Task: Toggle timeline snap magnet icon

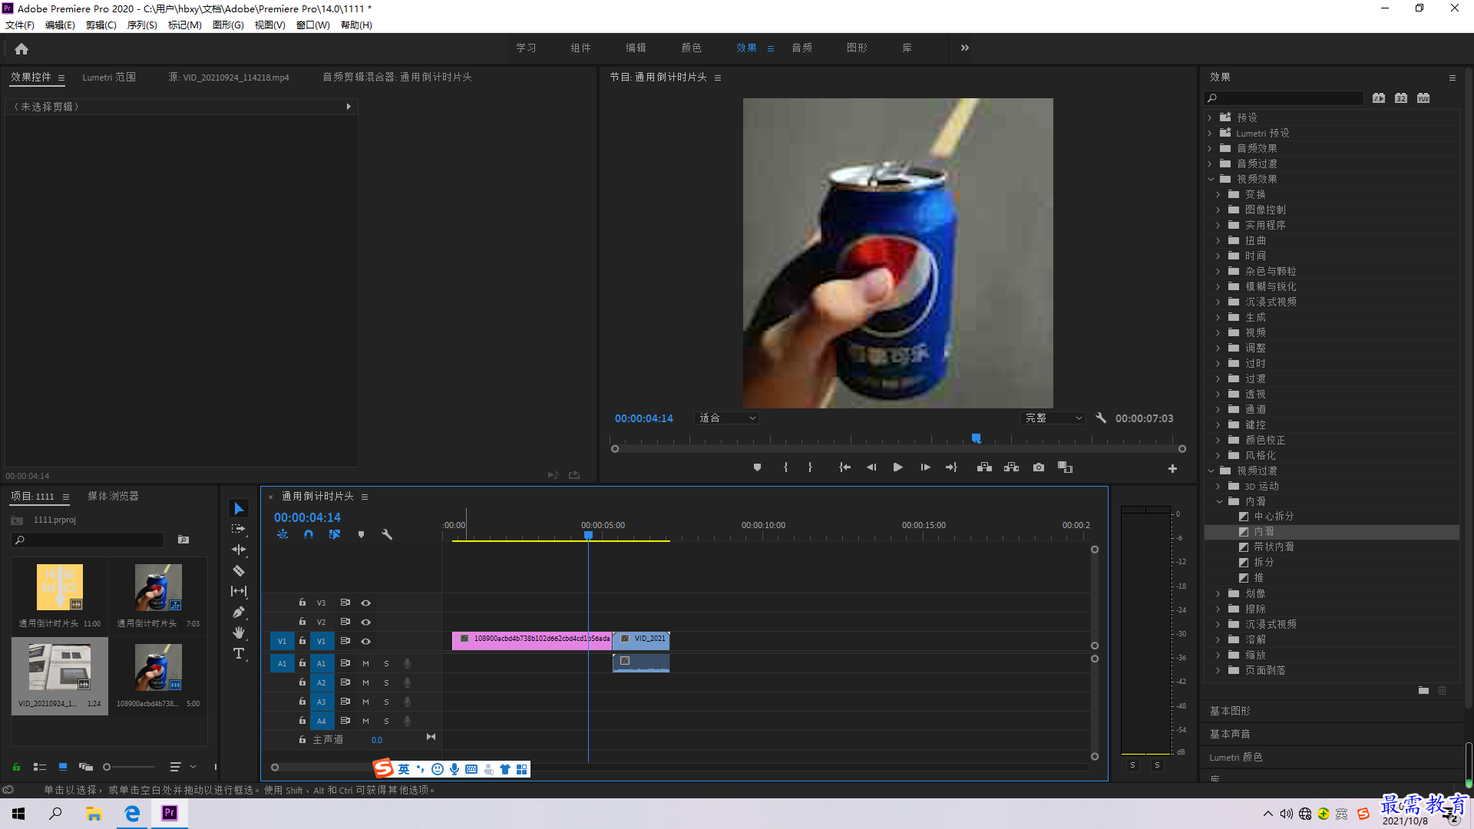Action: coord(309,534)
